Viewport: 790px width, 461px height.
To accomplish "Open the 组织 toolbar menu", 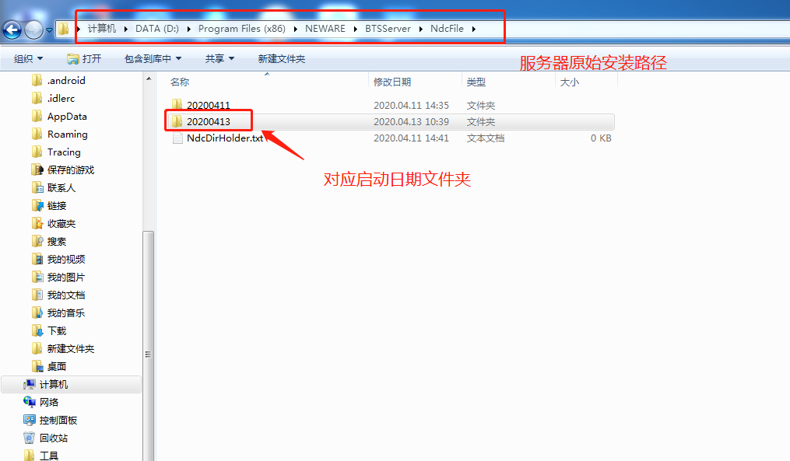I will (x=28, y=59).
